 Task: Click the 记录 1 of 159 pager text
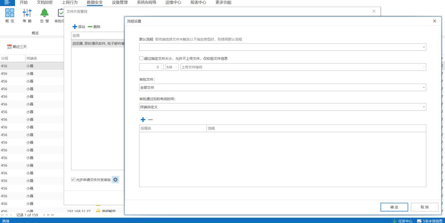(x=27, y=215)
